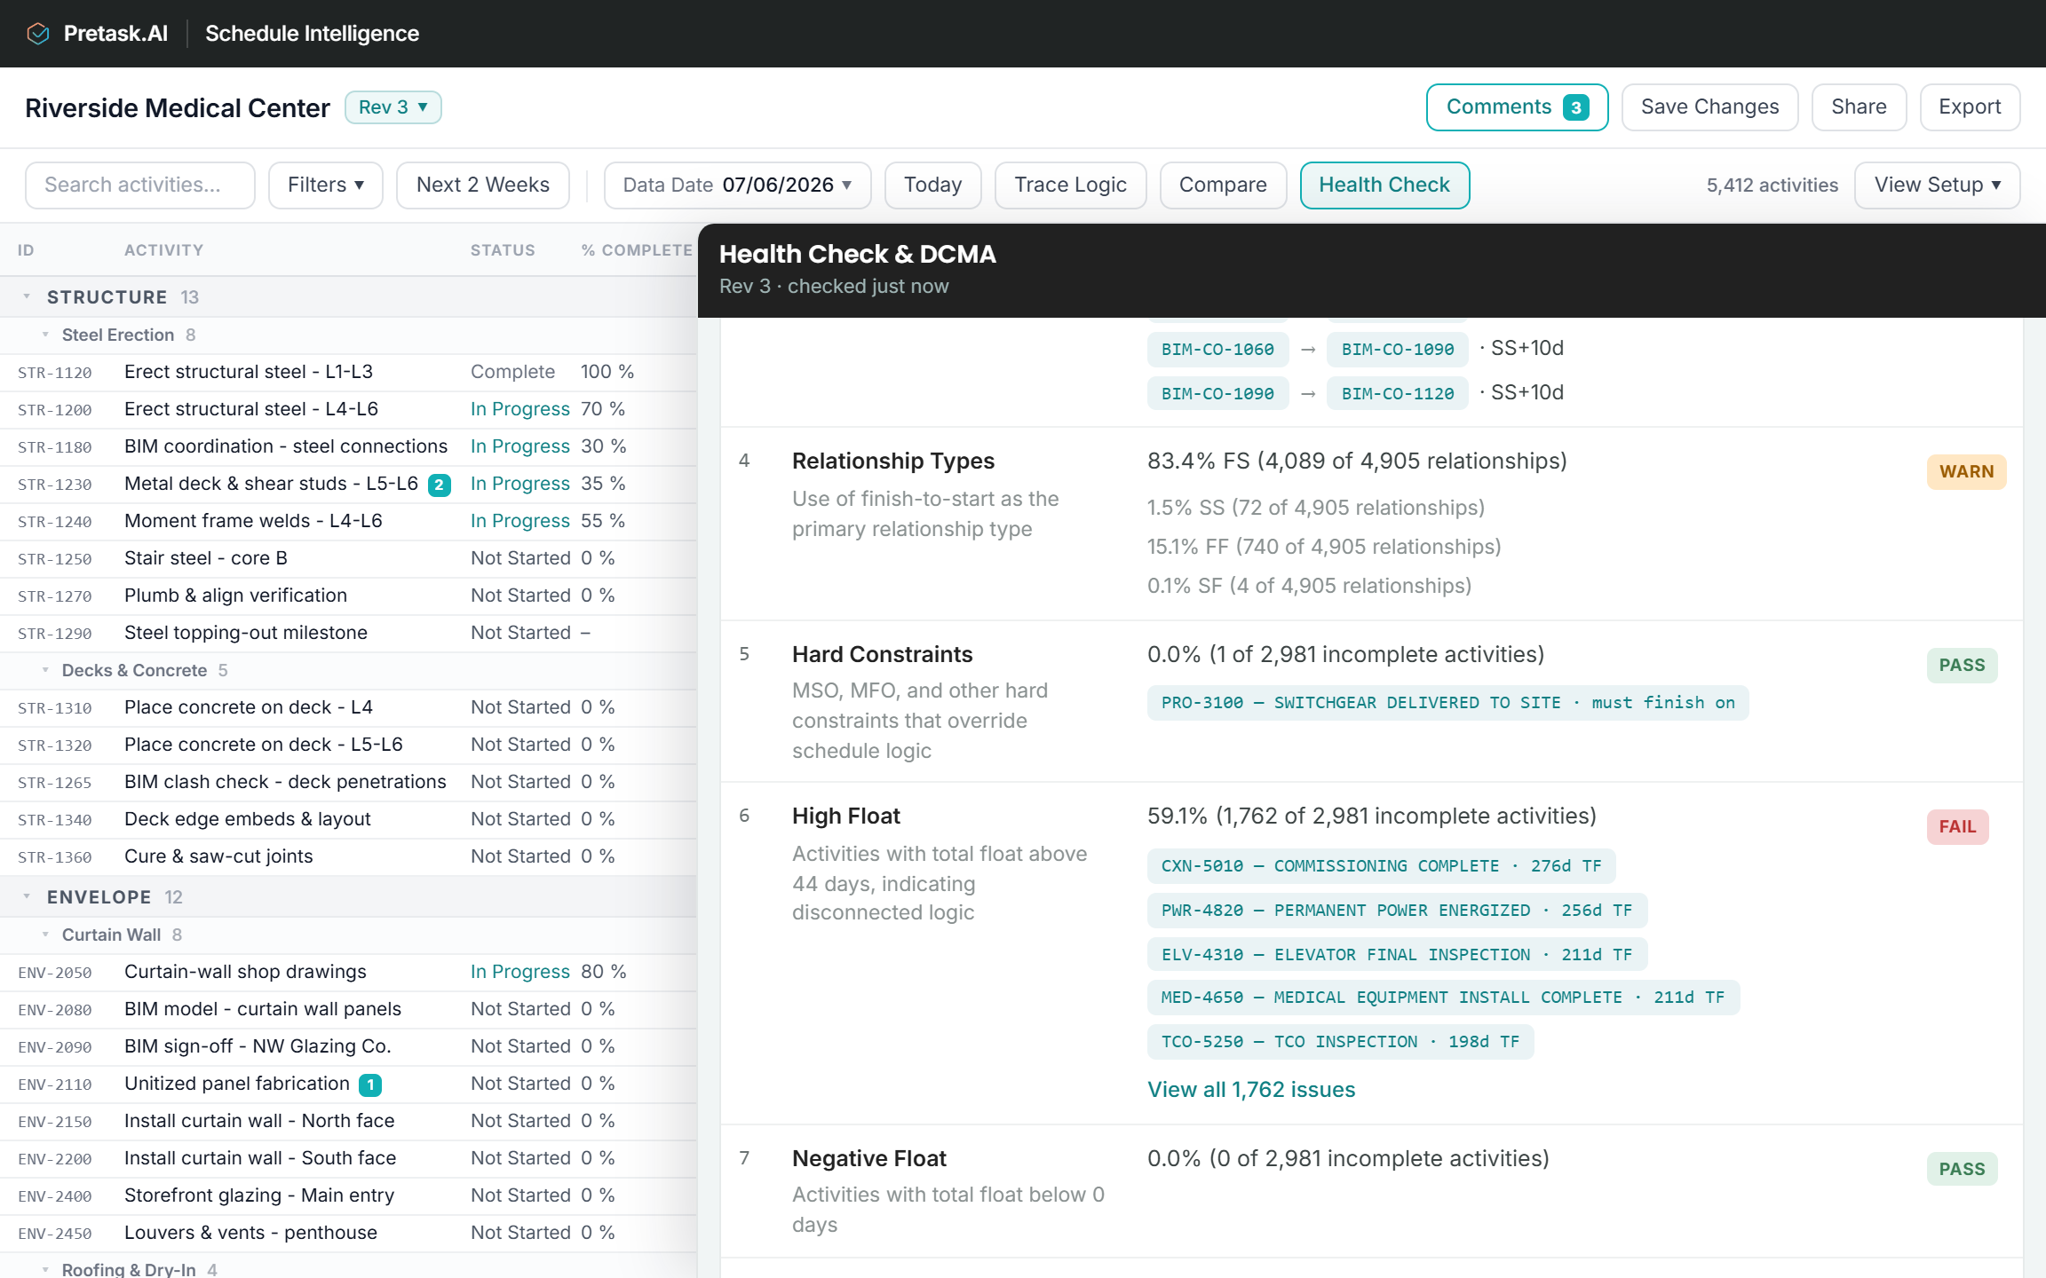2046x1278 pixels.
Task: Select row STR-1200 Erect structural steel L4-L6
Action: pyautogui.click(x=348, y=409)
